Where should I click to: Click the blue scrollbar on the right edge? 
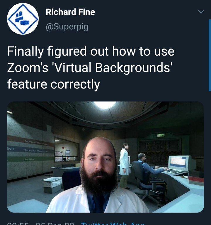click(210, 55)
